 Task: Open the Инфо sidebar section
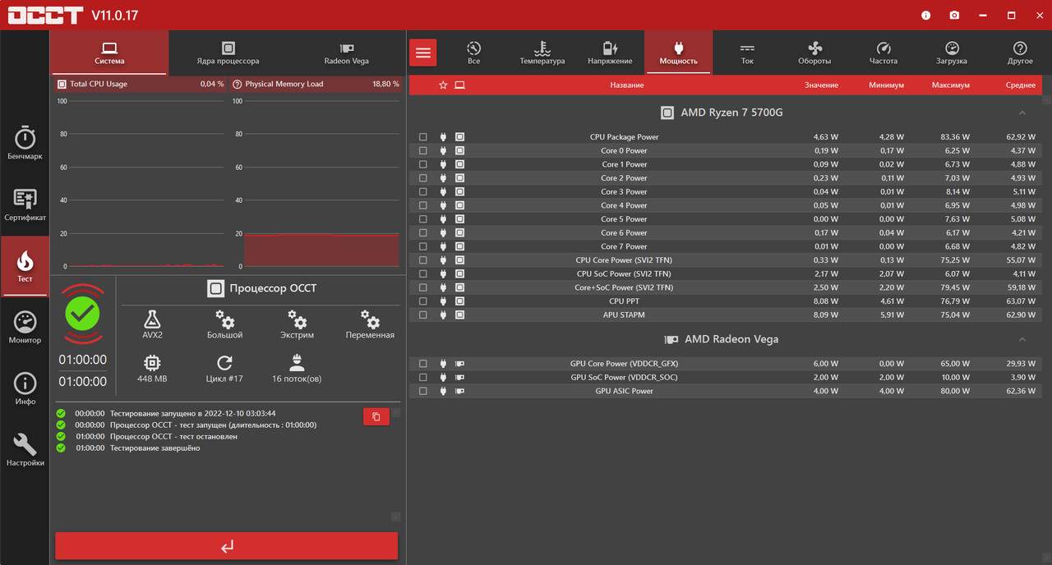click(x=25, y=388)
